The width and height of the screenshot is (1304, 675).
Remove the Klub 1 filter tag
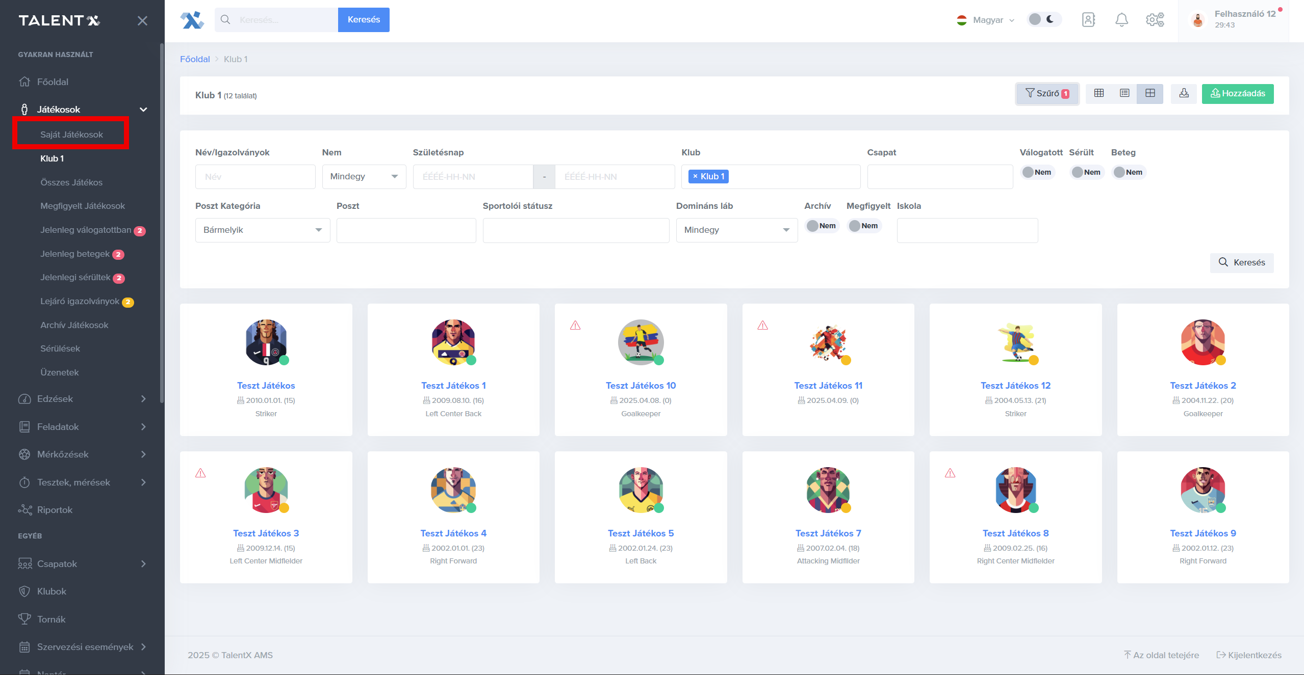pos(695,176)
